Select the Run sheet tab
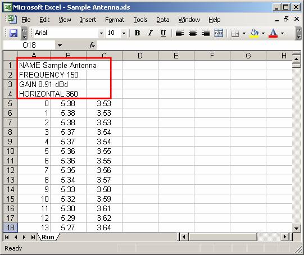The image size is (304, 255). coord(48,237)
